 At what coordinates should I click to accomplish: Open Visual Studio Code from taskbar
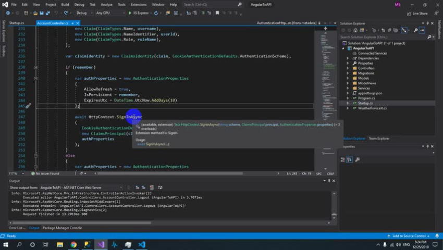[x=142, y=245]
